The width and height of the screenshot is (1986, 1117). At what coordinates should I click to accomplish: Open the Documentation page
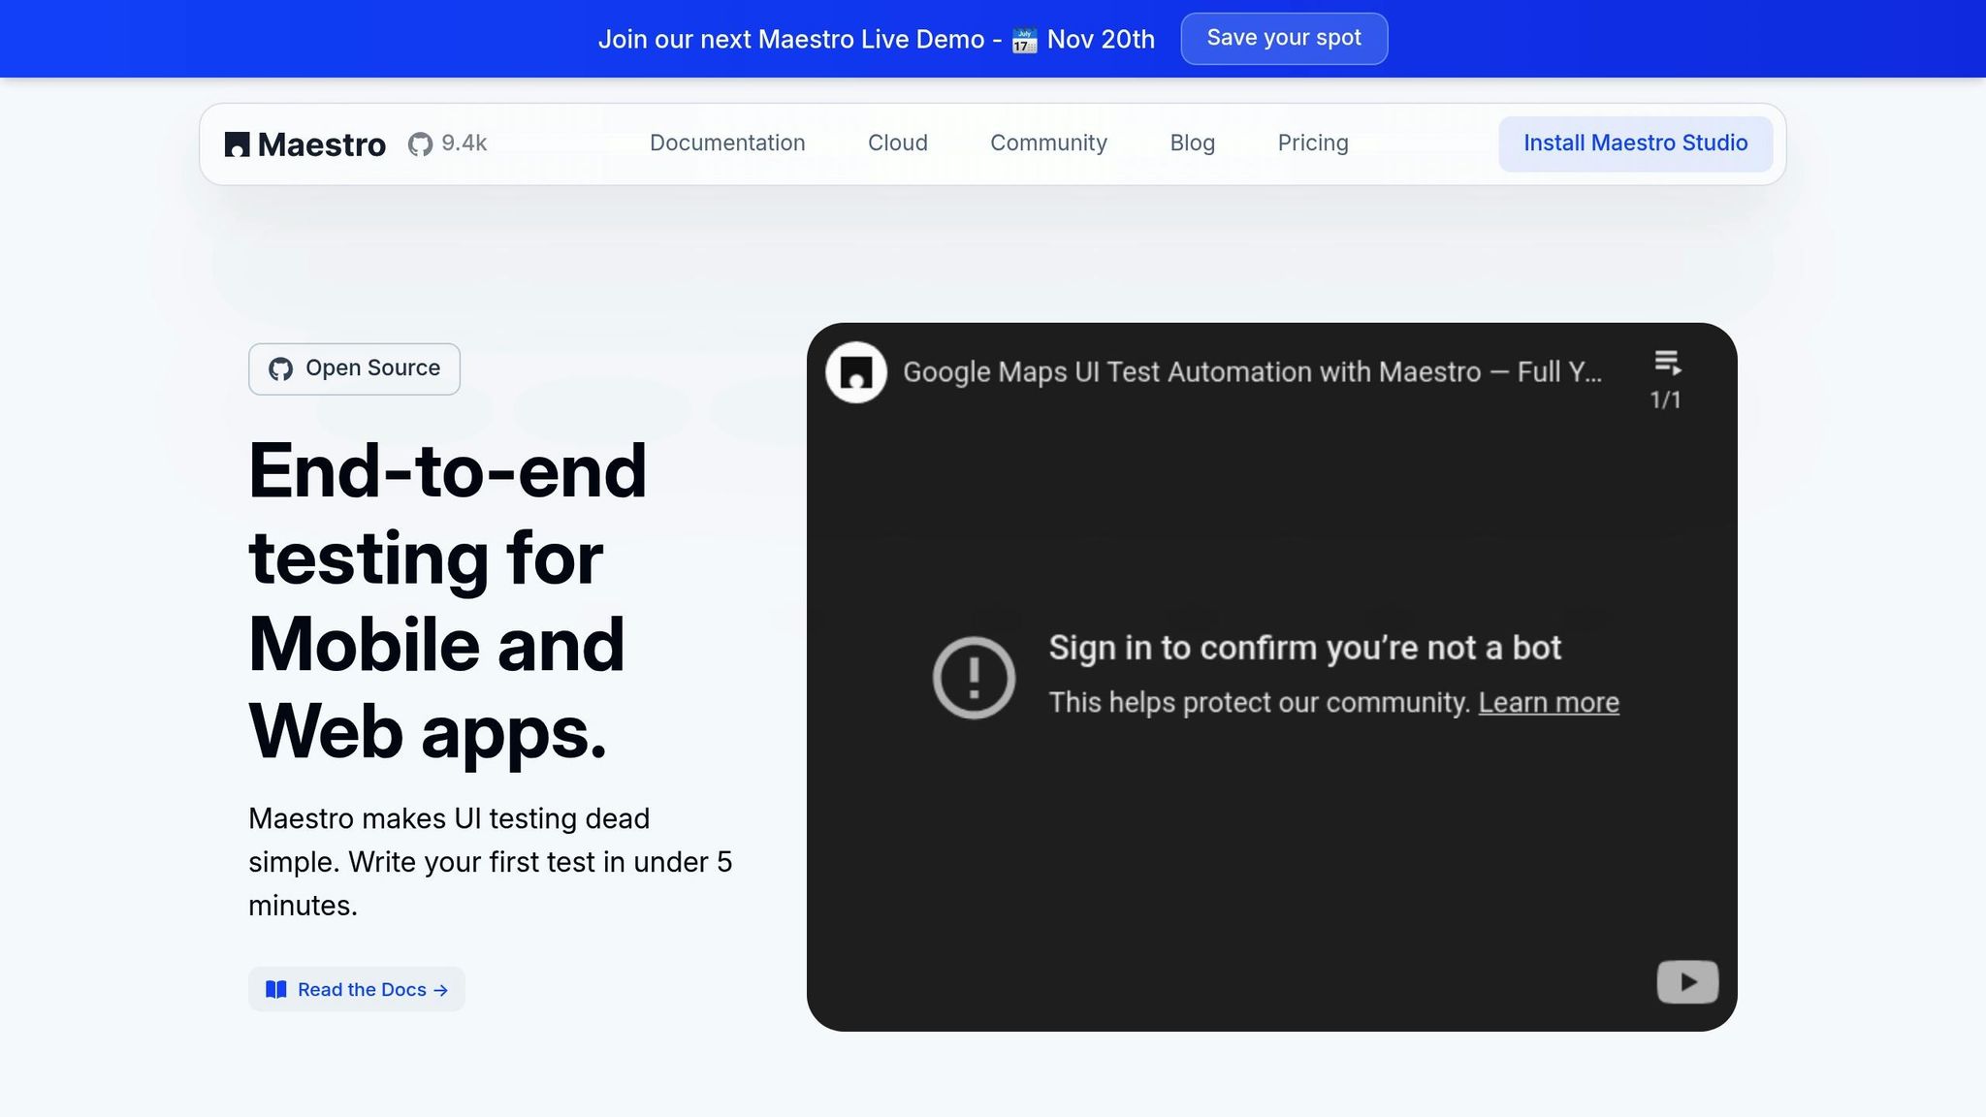727,144
